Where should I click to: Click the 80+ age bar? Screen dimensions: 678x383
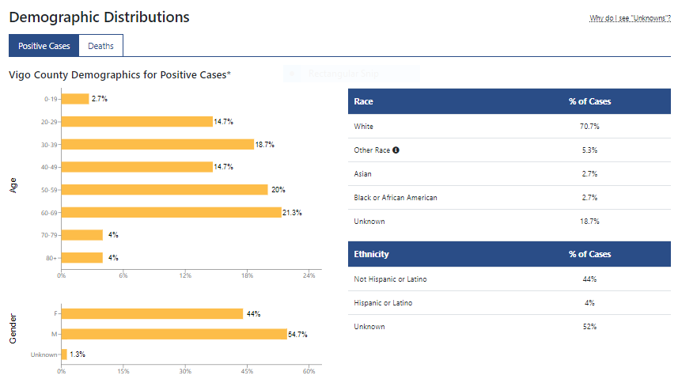[x=82, y=257]
